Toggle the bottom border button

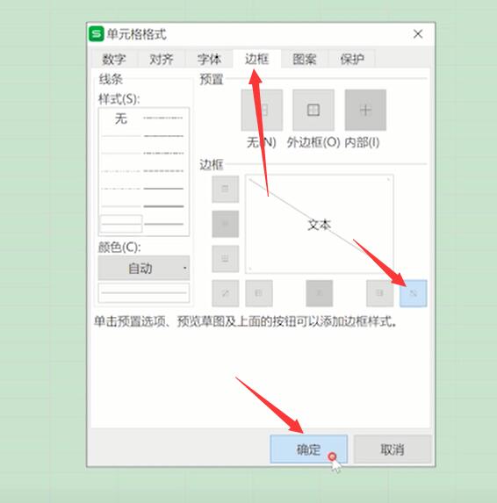(226, 259)
